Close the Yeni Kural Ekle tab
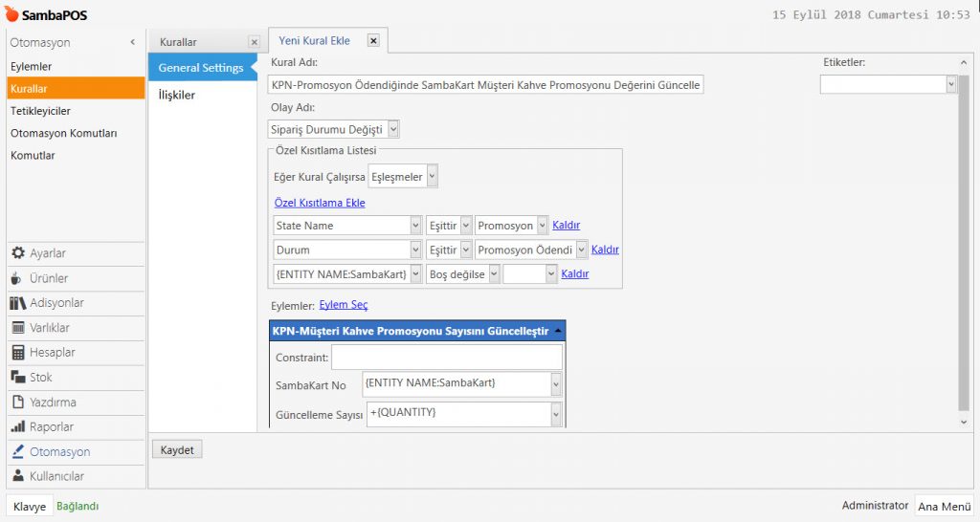 point(373,41)
